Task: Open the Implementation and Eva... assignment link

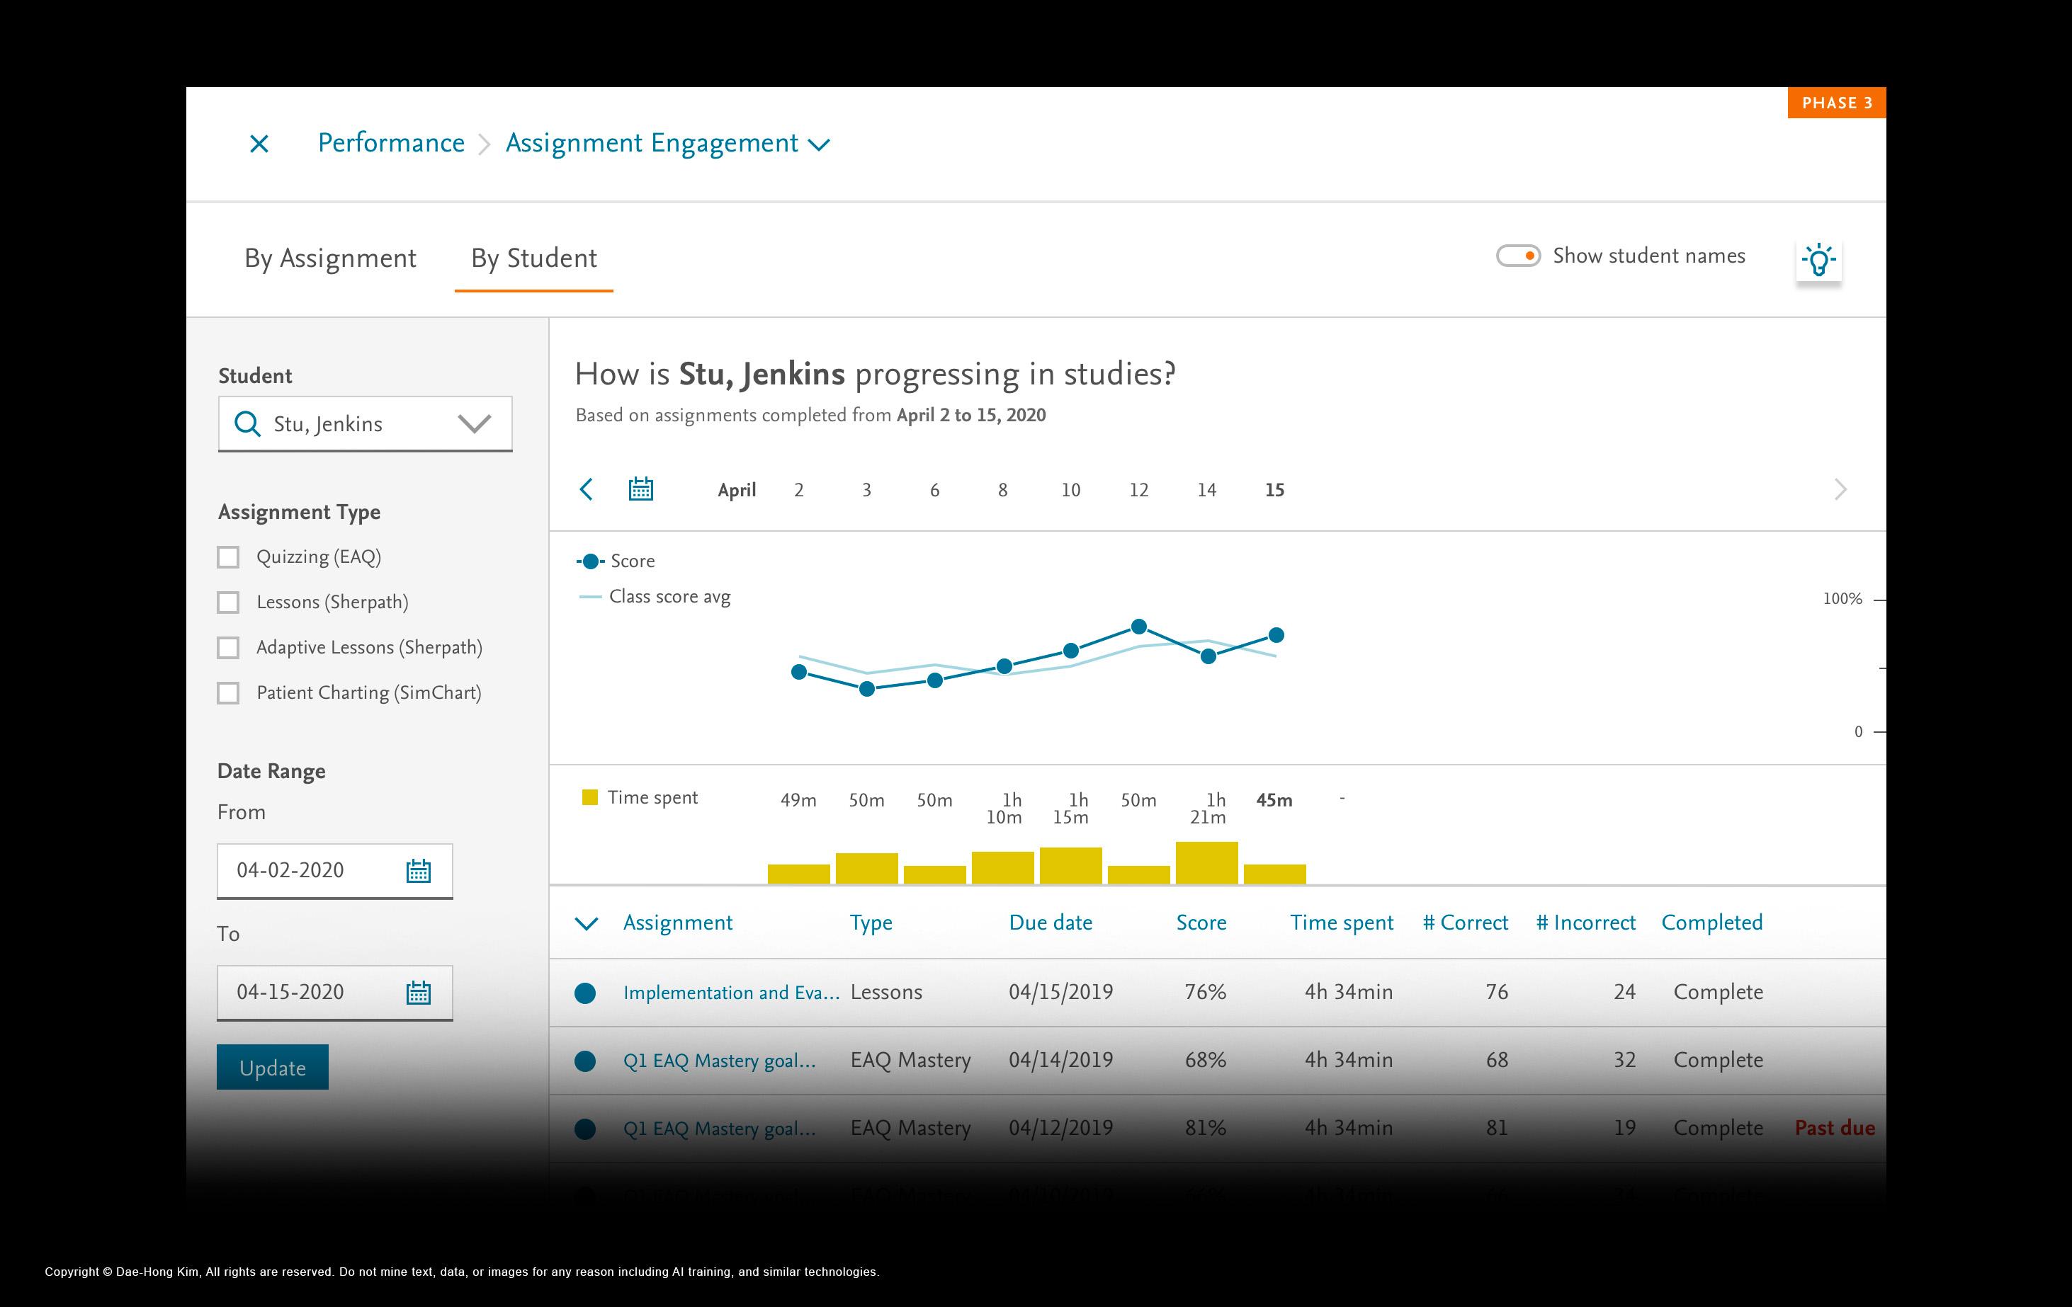Action: click(x=730, y=993)
